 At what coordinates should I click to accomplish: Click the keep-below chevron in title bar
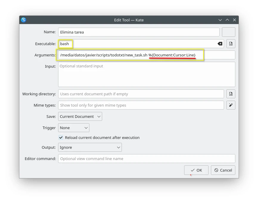click(x=220, y=20)
